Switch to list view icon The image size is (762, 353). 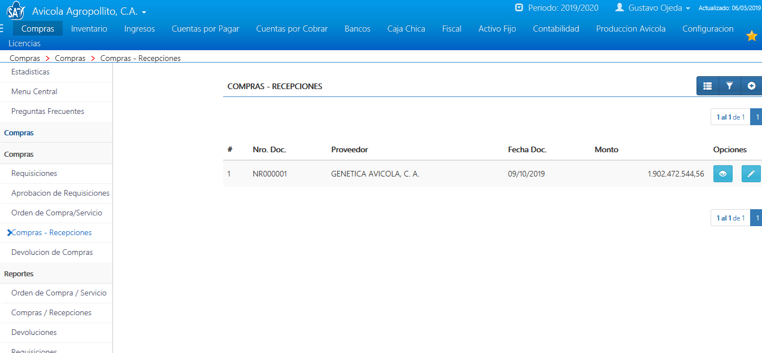point(707,86)
